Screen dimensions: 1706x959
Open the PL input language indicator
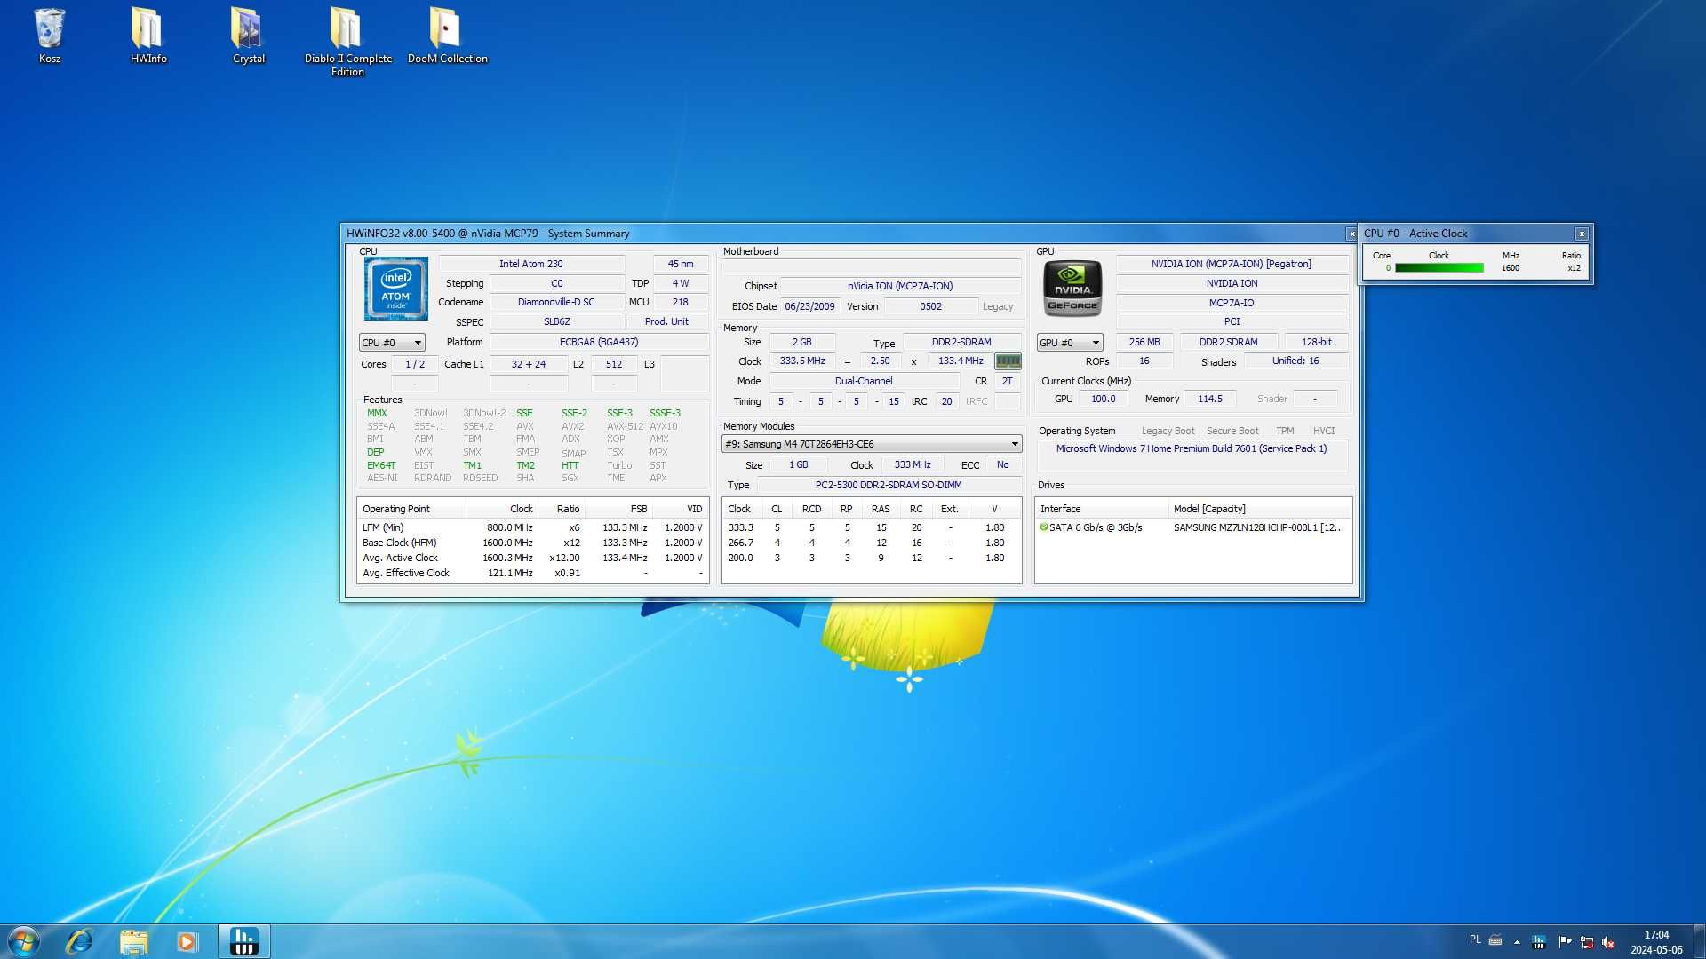coord(1475,939)
